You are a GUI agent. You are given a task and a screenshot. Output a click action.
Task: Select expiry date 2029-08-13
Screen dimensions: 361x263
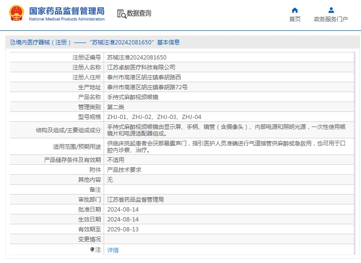click(x=123, y=229)
